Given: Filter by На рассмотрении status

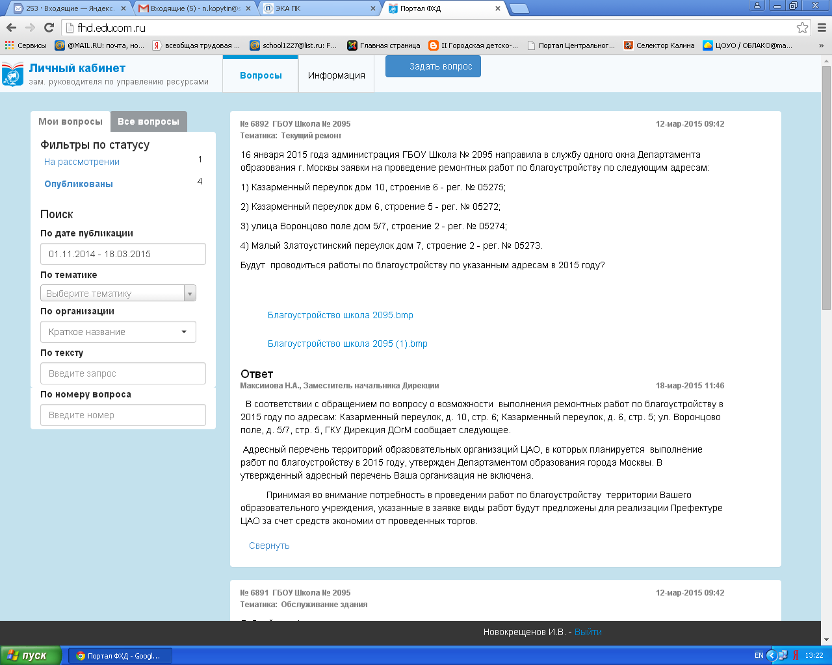Looking at the screenshot, I should pos(82,162).
